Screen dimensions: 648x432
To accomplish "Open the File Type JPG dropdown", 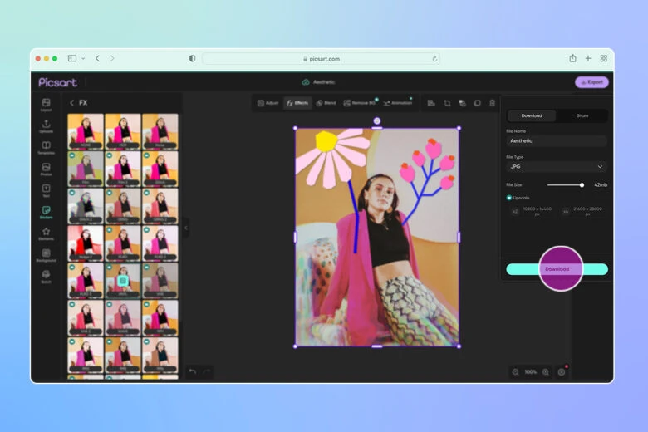I will tap(556, 167).
